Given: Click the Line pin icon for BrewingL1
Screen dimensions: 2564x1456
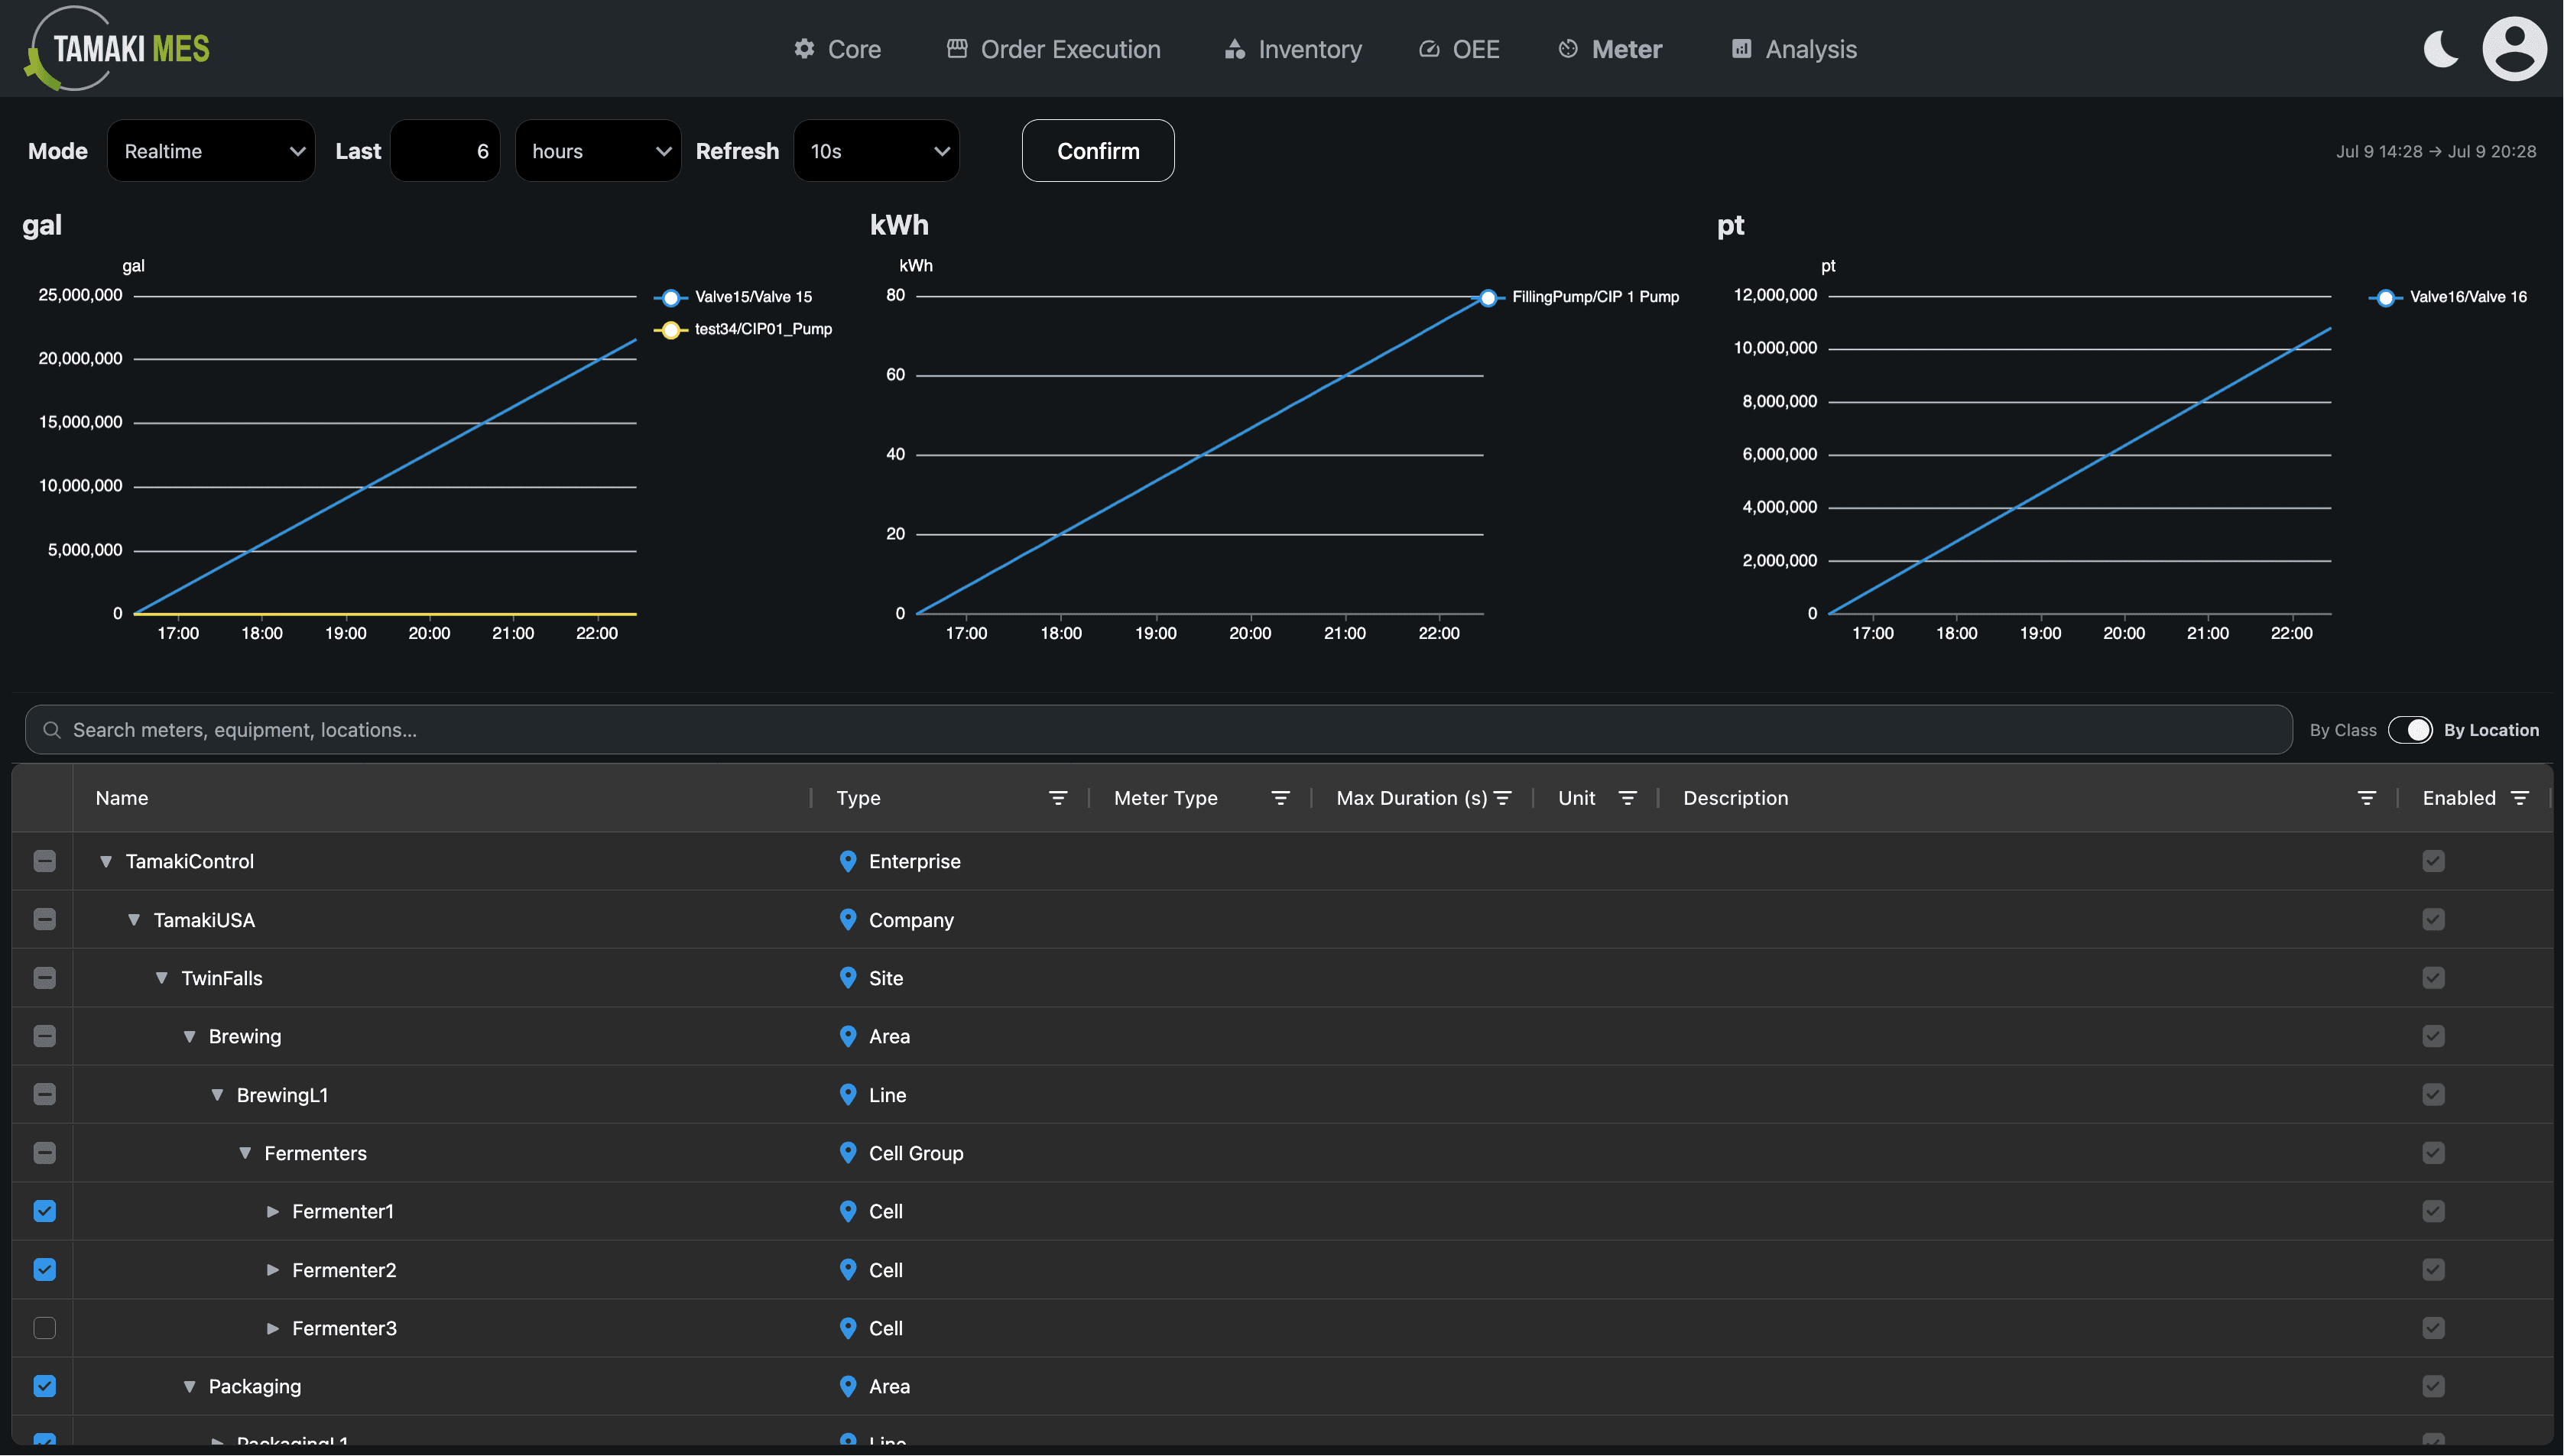Looking at the screenshot, I should pos(848,1095).
